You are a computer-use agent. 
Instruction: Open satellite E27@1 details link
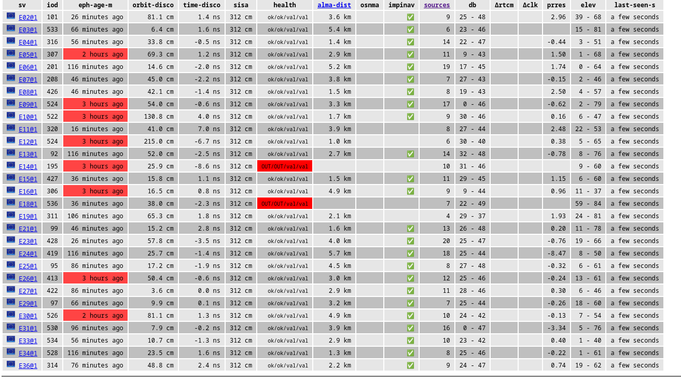point(28,291)
